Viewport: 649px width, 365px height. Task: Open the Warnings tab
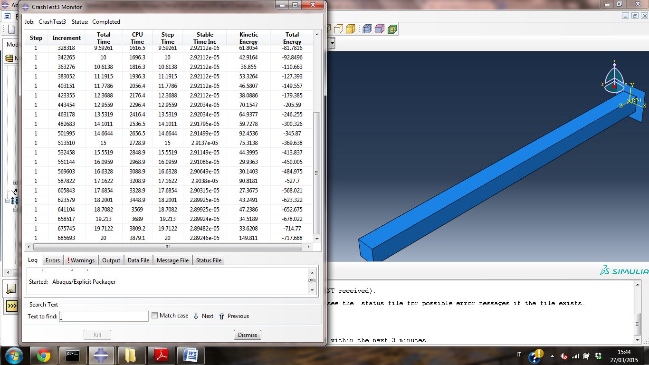81,260
